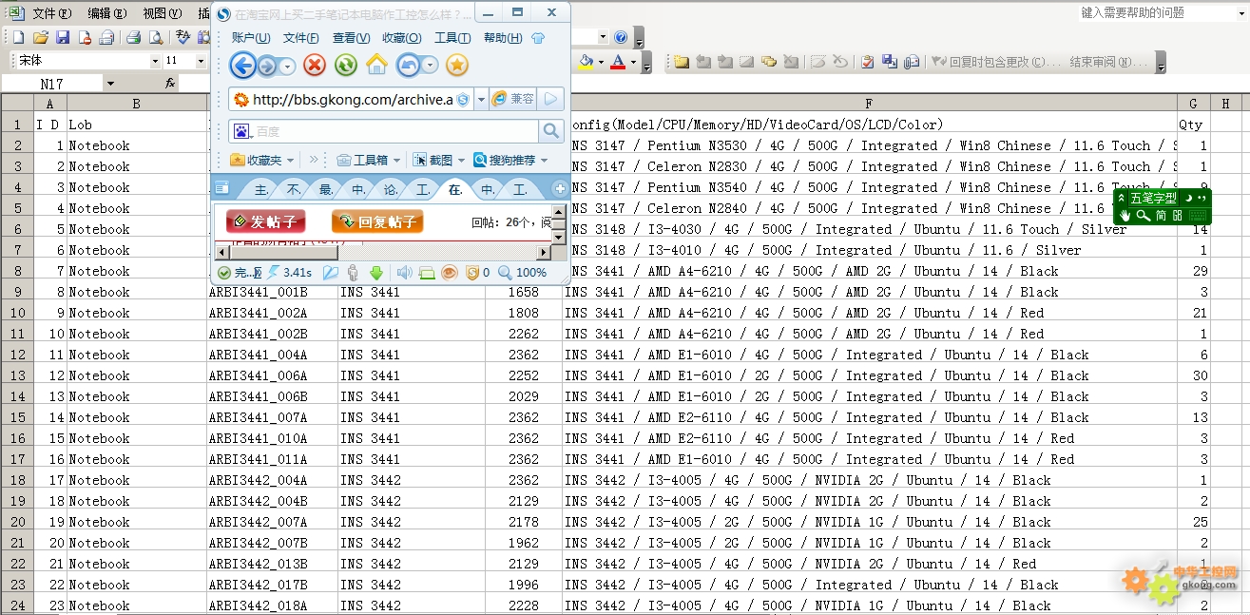Image resolution: width=1250 pixels, height=615 pixels.
Task: Click the browser Home icon
Action: point(376,65)
